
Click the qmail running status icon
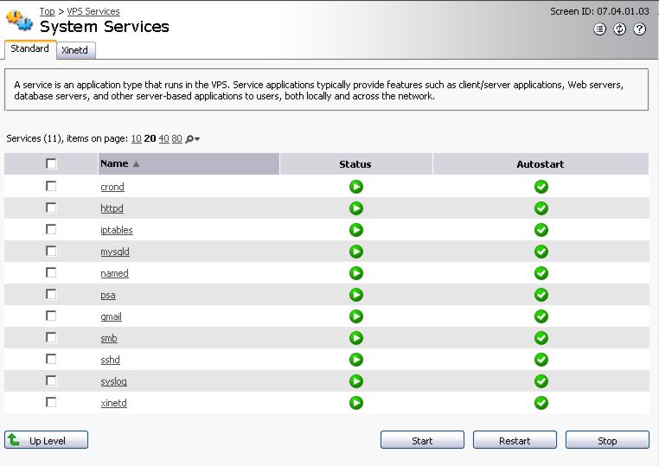pos(356,316)
